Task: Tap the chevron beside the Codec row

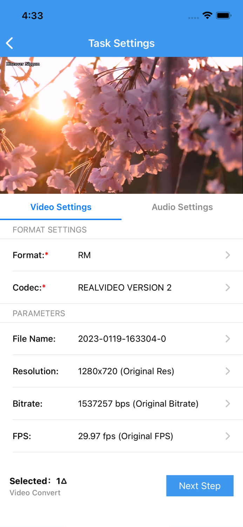Action: (x=227, y=287)
